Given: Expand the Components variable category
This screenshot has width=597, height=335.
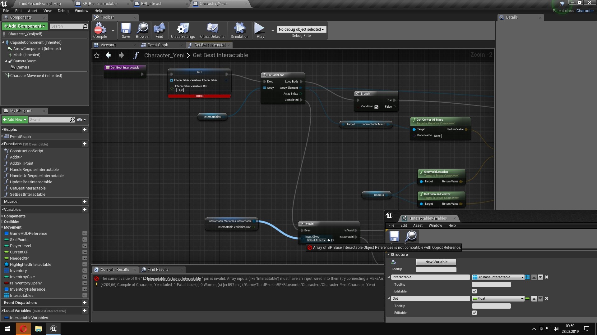Looking at the screenshot, I should click(2, 216).
